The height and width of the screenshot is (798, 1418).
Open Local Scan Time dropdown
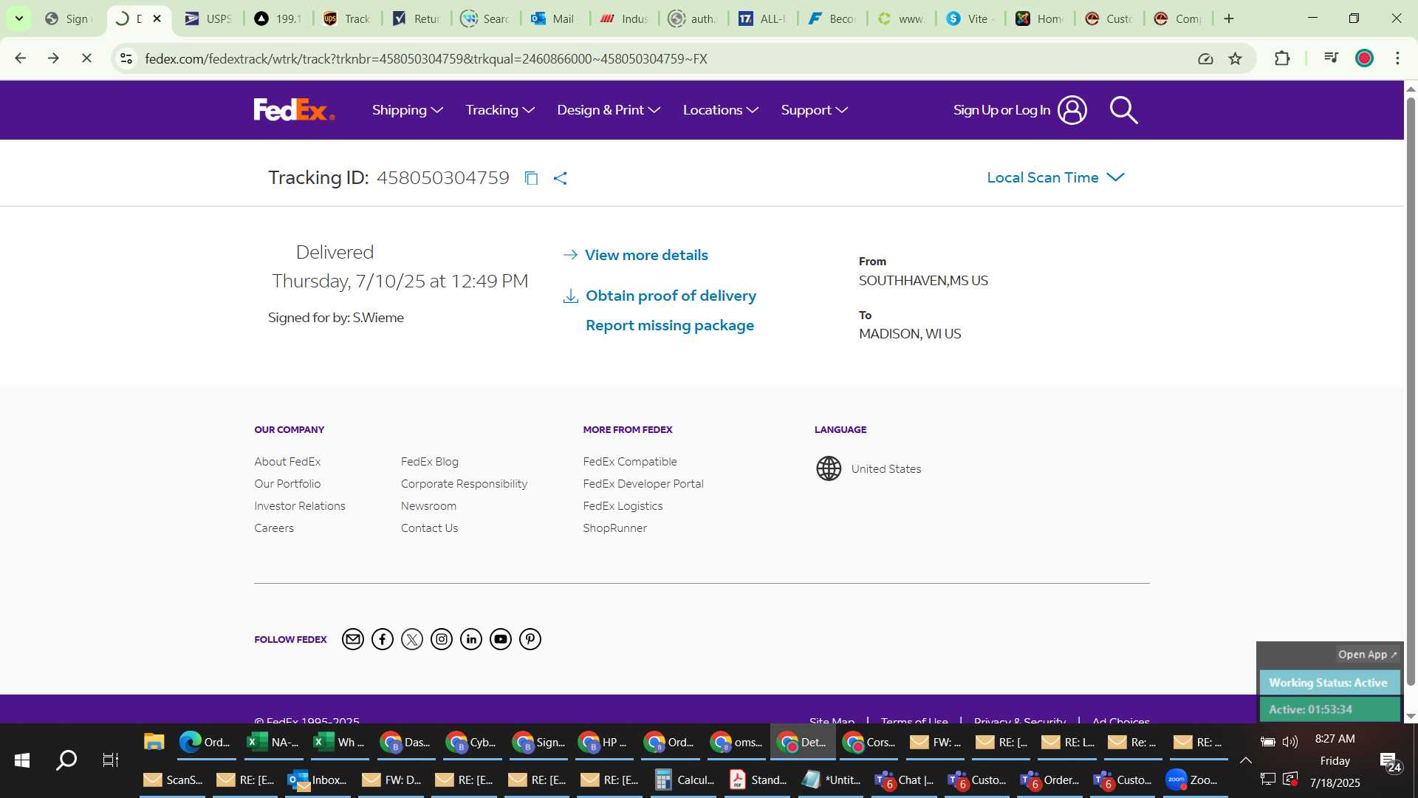1055,177
